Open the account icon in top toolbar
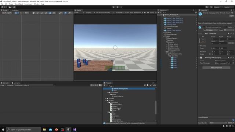The height and width of the screenshot is (132, 235). point(2,7)
